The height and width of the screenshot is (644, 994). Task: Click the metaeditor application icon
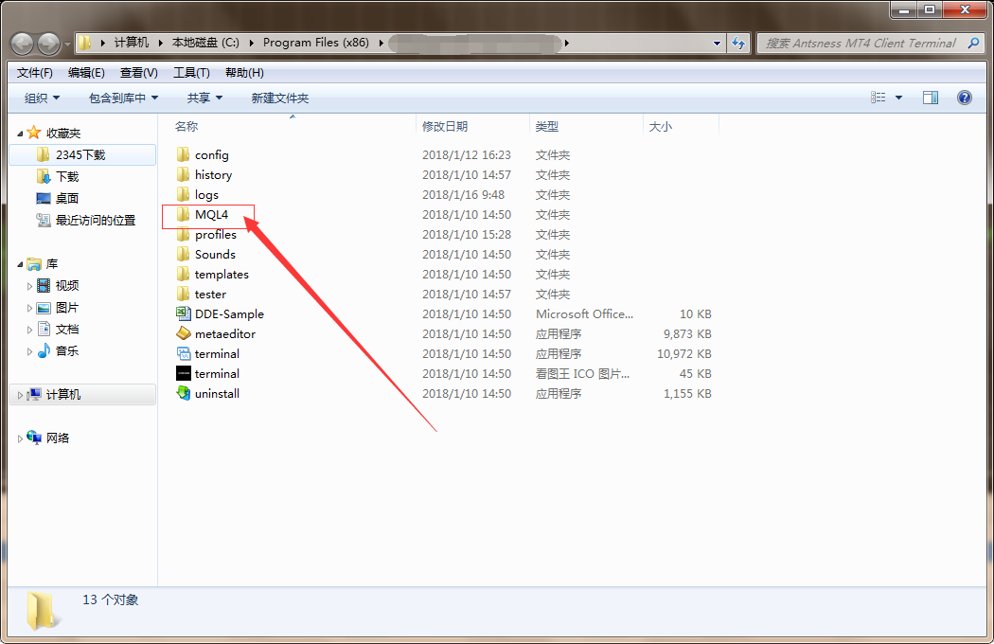pos(184,333)
